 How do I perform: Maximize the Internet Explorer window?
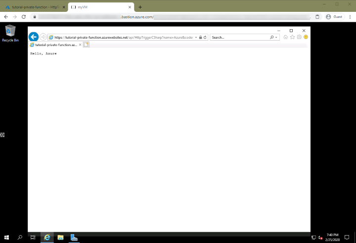291,31
